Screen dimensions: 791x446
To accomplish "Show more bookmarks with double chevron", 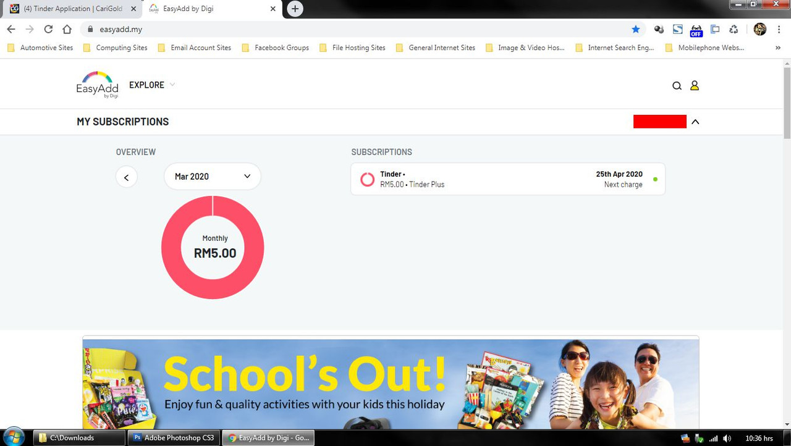I will [777, 48].
